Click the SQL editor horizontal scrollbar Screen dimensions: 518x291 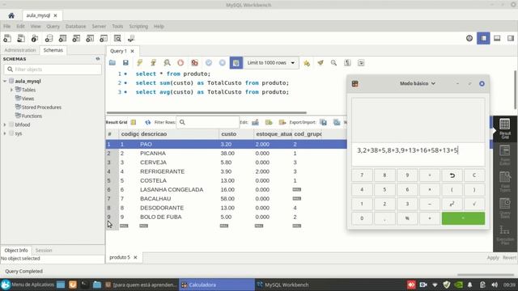(x=206, y=113)
